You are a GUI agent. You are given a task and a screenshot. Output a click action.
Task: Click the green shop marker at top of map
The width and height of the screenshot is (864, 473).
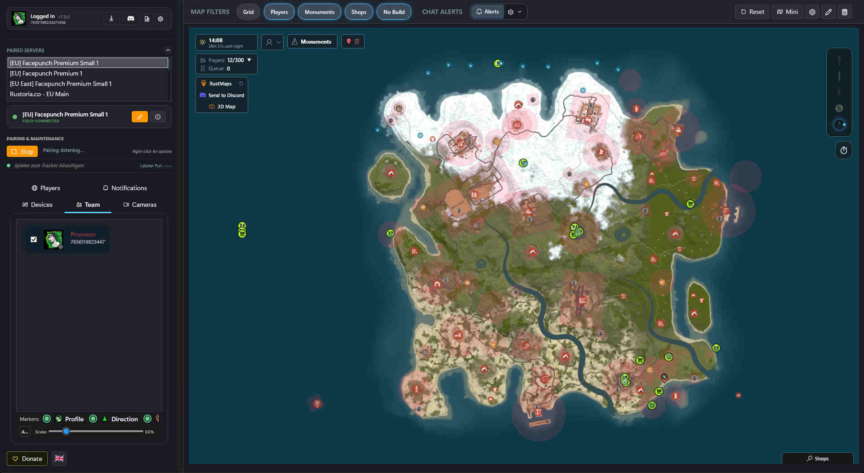(498, 63)
